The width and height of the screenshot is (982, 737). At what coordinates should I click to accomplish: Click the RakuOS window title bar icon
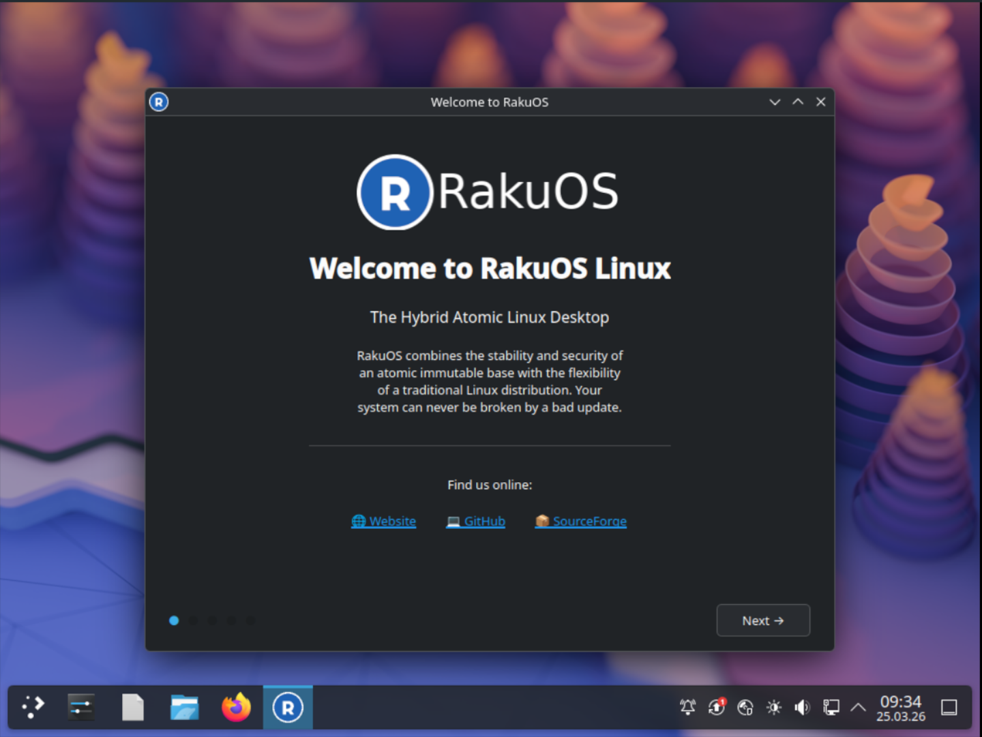coord(159,102)
